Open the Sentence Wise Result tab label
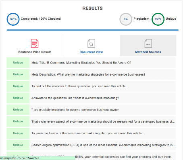The width and height of the screenshot is (183, 160). (x=35, y=52)
